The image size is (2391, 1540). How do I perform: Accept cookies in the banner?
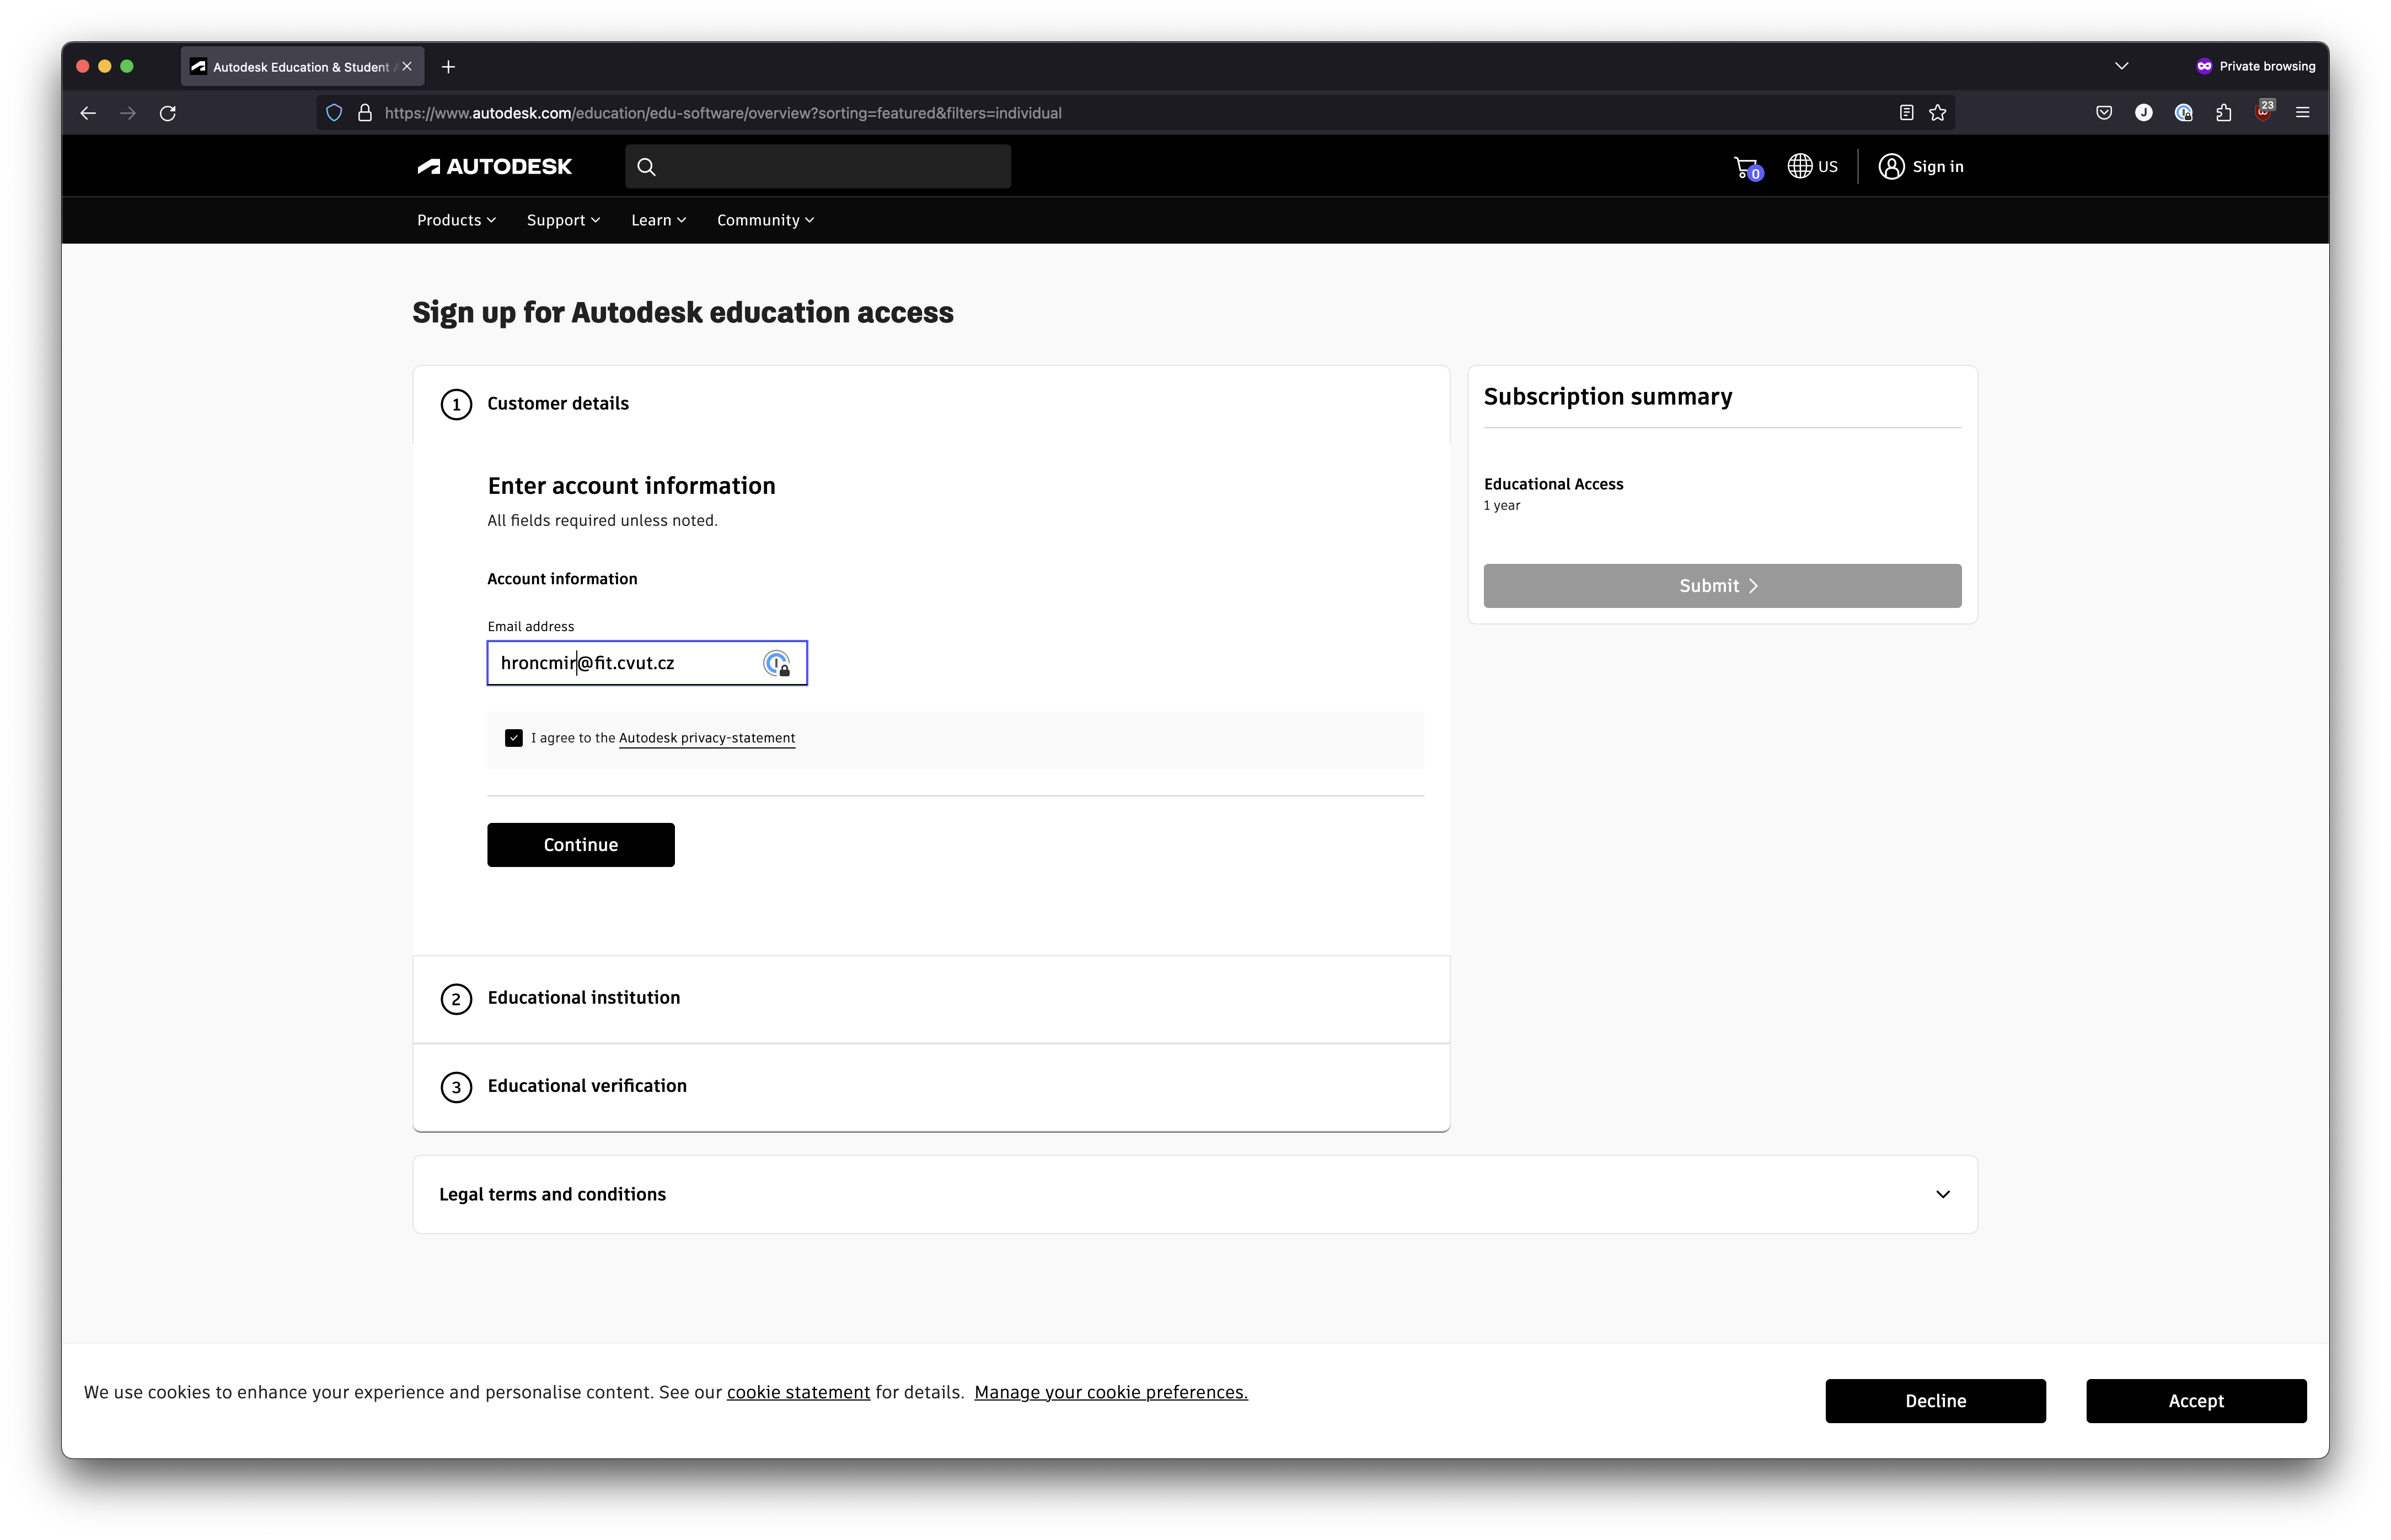[2196, 1401]
